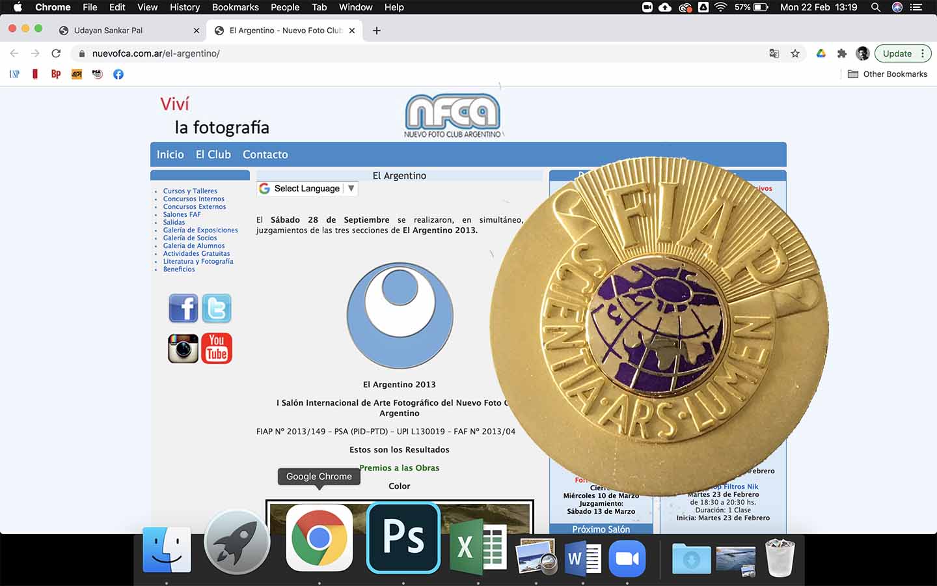Click the Instagram icon
Image resolution: width=937 pixels, height=586 pixels.
(x=183, y=348)
